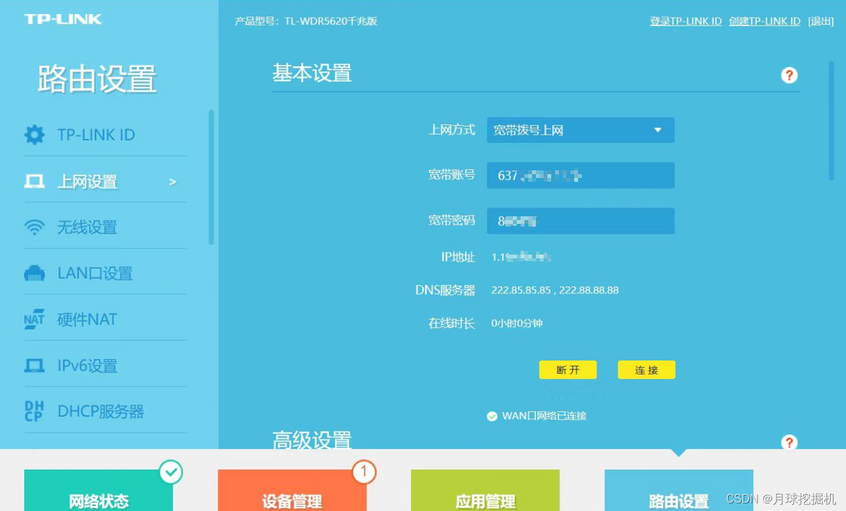Click the DHCP icon
846x511 pixels.
point(34,411)
